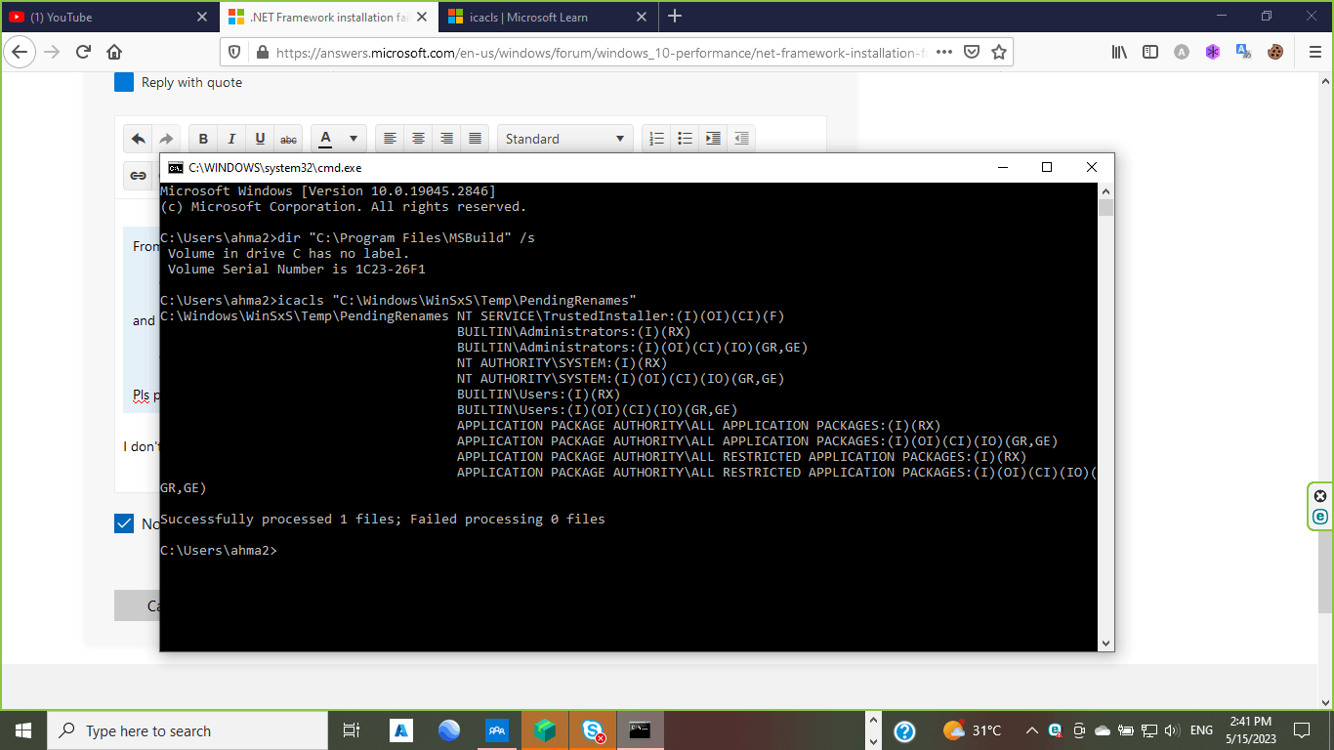Click the cmd.exe title bar icon
The height and width of the screenshot is (750, 1334).
coord(175,167)
